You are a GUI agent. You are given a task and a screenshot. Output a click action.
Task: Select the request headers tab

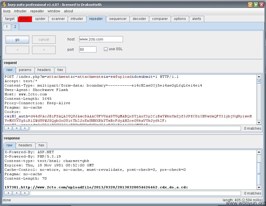pos(44,70)
